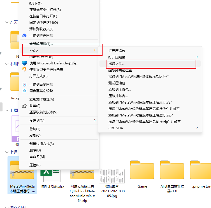Expand second 打开压缩包 submenu arrow
The width and height of the screenshot is (211, 208).
click(197, 57)
